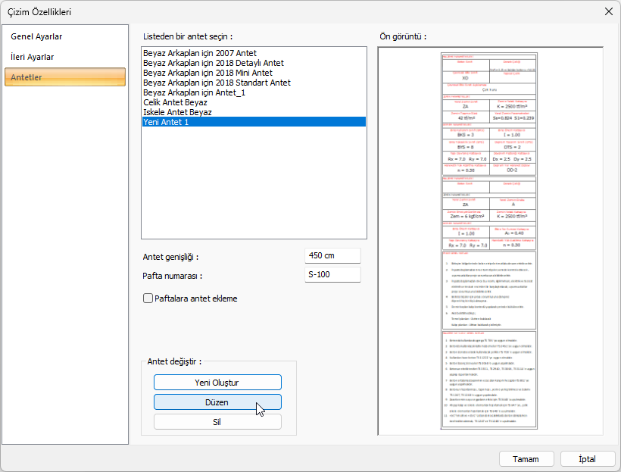The image size is (621, 472).
Task: Click the Antet genişliği input field
Action: [332, 256]
